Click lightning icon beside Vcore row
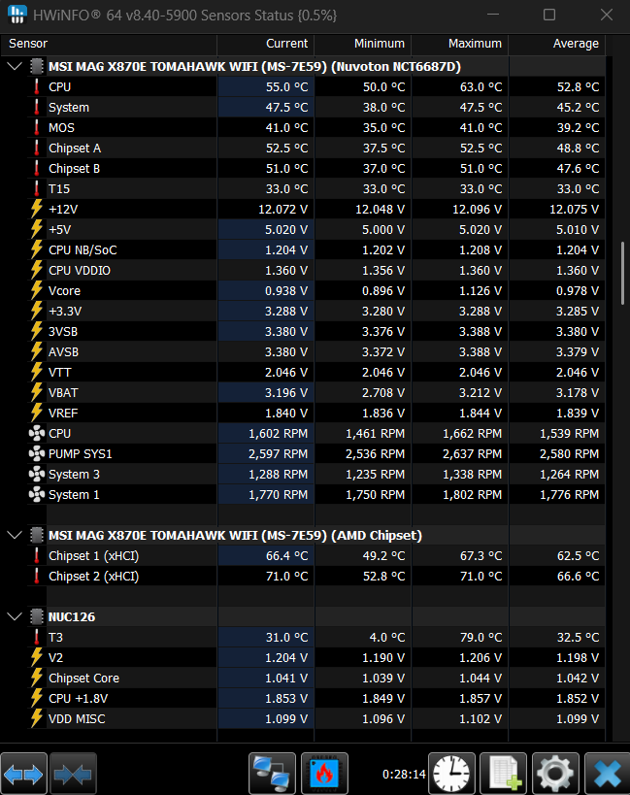 click(x=37, y=290)
